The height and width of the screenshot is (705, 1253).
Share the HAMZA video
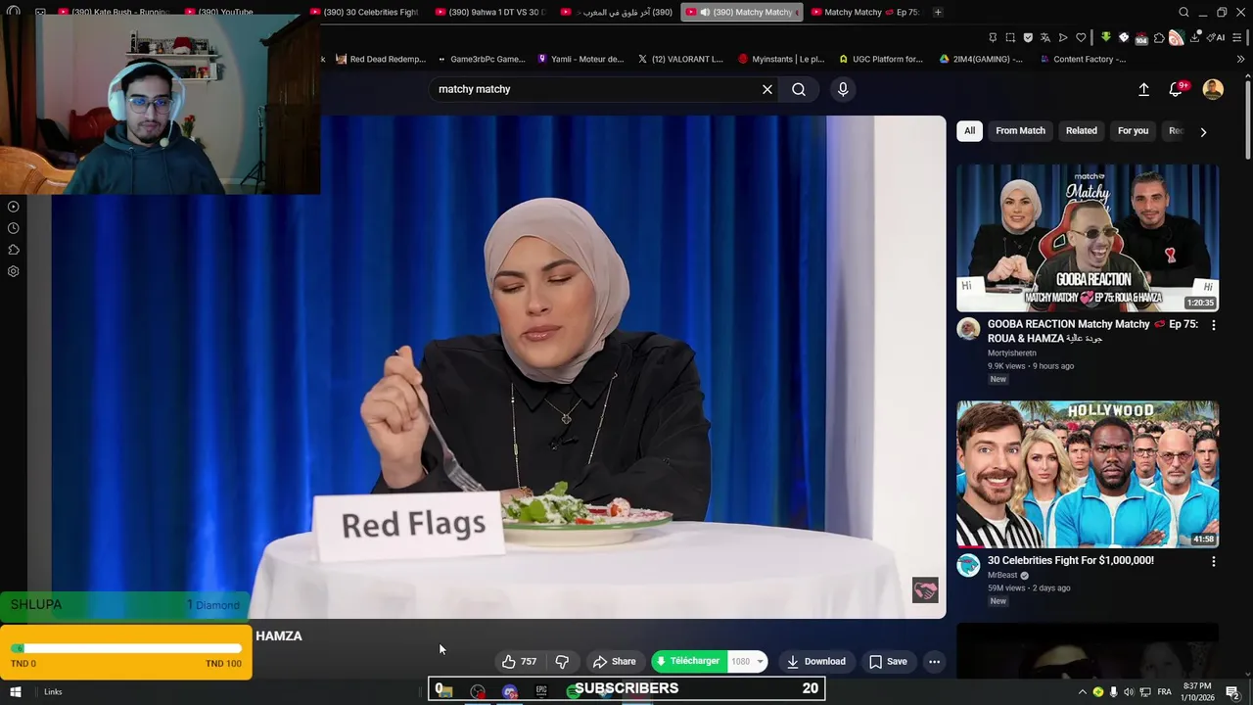(x=615, y=662)
